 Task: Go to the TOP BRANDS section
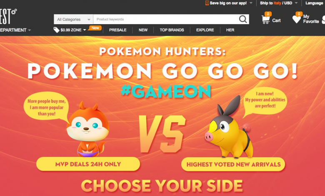point(172,30)
